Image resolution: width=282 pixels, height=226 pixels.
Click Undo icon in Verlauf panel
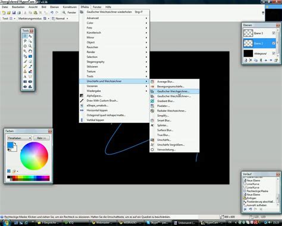tap(250, 209)
